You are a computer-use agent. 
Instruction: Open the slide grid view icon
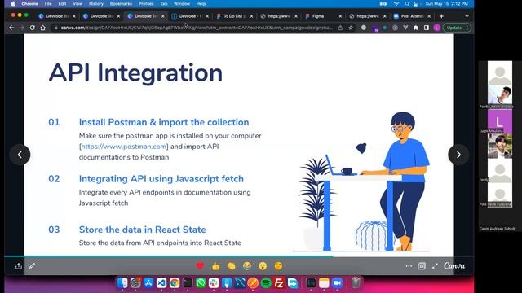pos(422,266)
